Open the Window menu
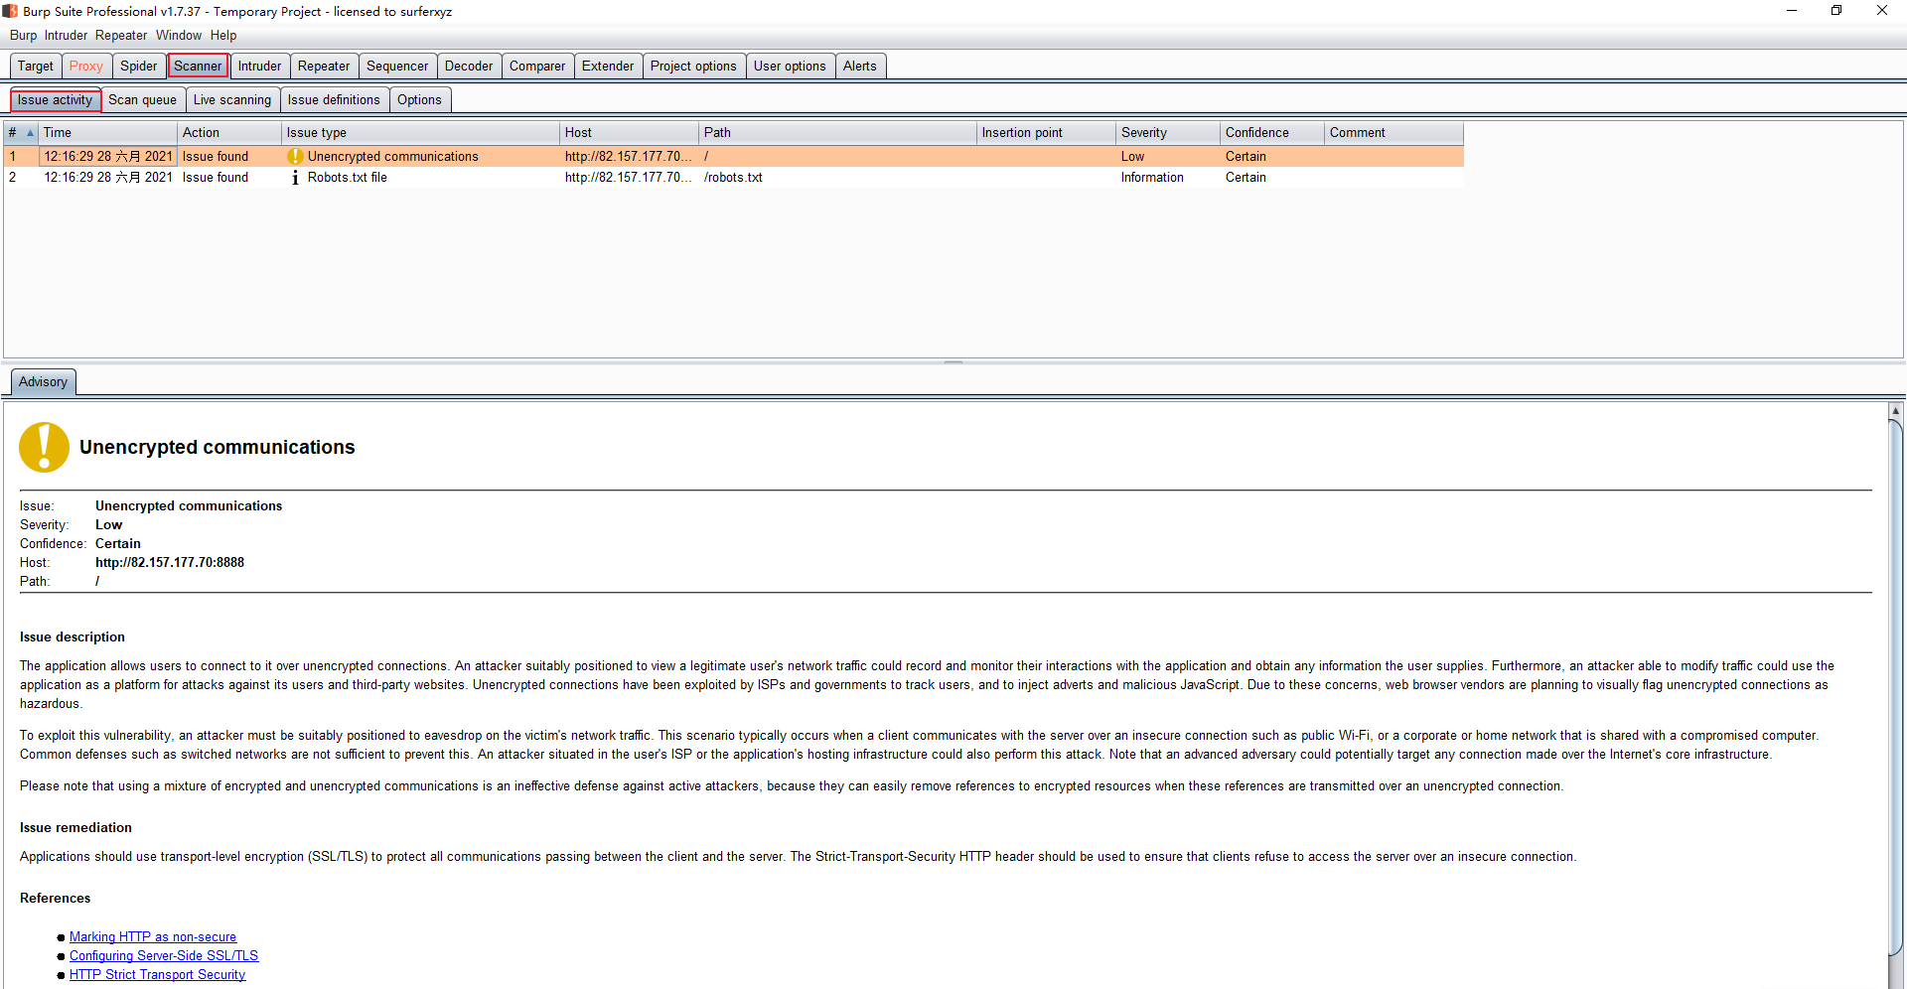 tap(178, 36)
